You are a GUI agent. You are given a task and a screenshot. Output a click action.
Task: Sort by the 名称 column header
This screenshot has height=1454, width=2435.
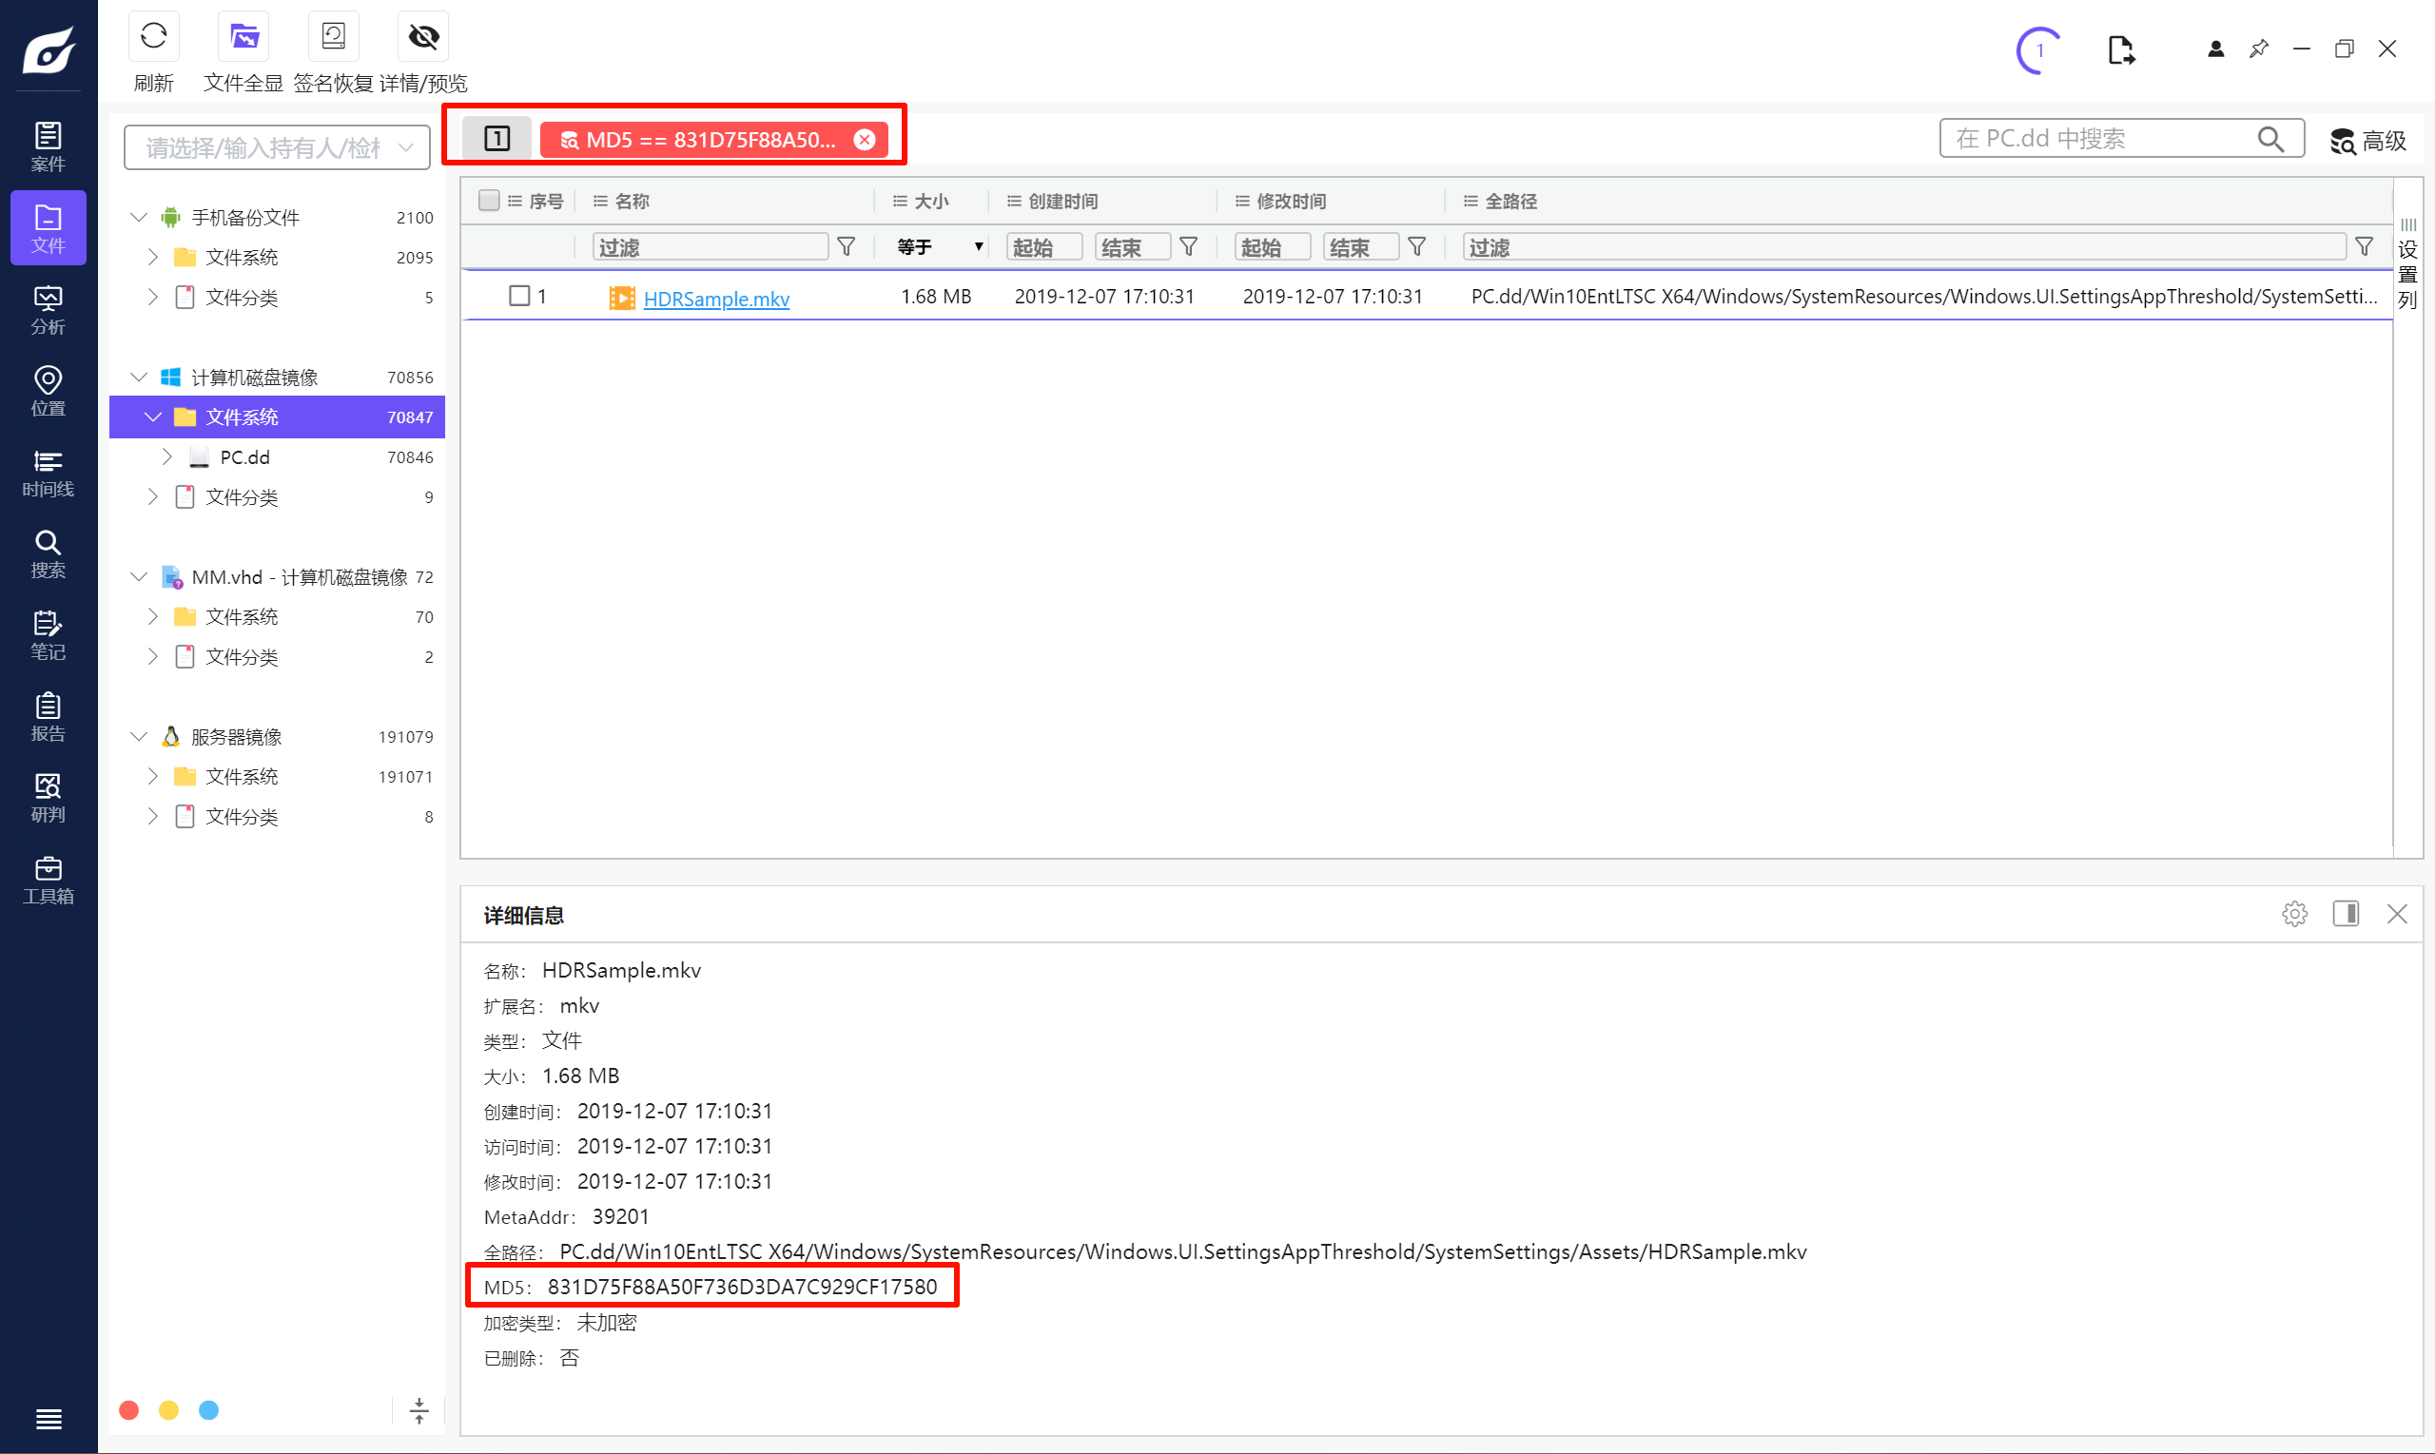tap(631, 201)
